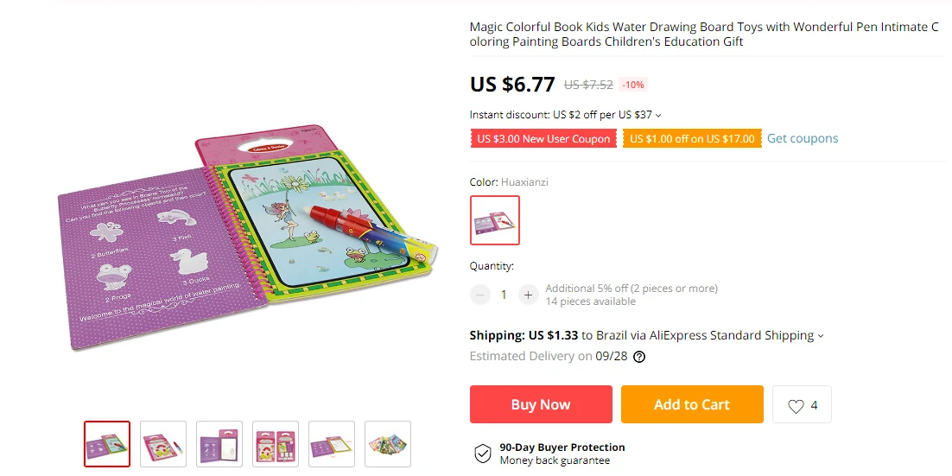Select the fourth packaged books thumbnail
Image resolution: width=952 pixels, height=476 pixels.
coord(276,444)
